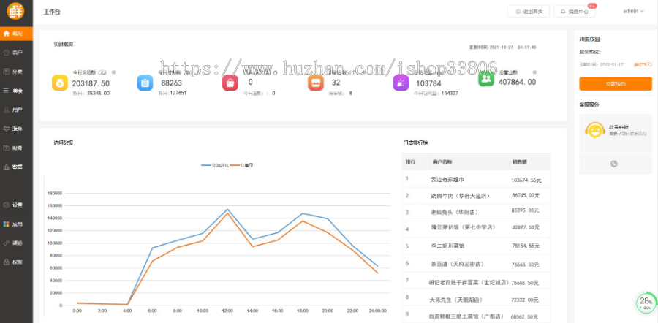Image resolution: width=658 pixels, height=323 pixels.
Task: Click the 86745.00元 sales amount
Action: point(526,195)
